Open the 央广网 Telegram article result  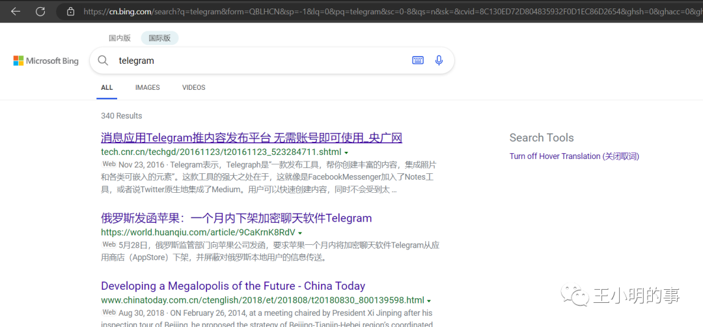coord(251,137)
